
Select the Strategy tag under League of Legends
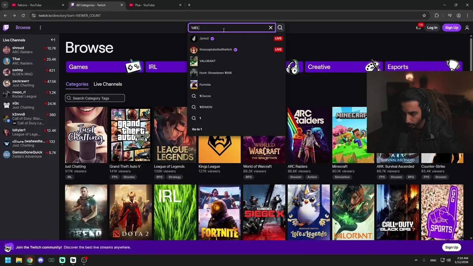174,177
